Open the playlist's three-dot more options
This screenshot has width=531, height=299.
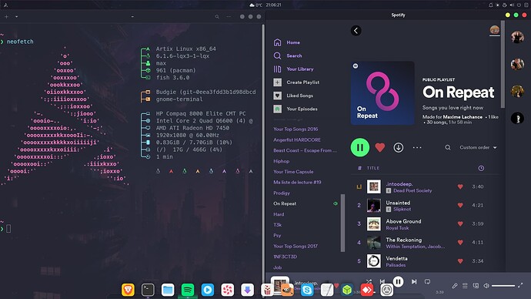pyautogui.click(x=417, y=147)
